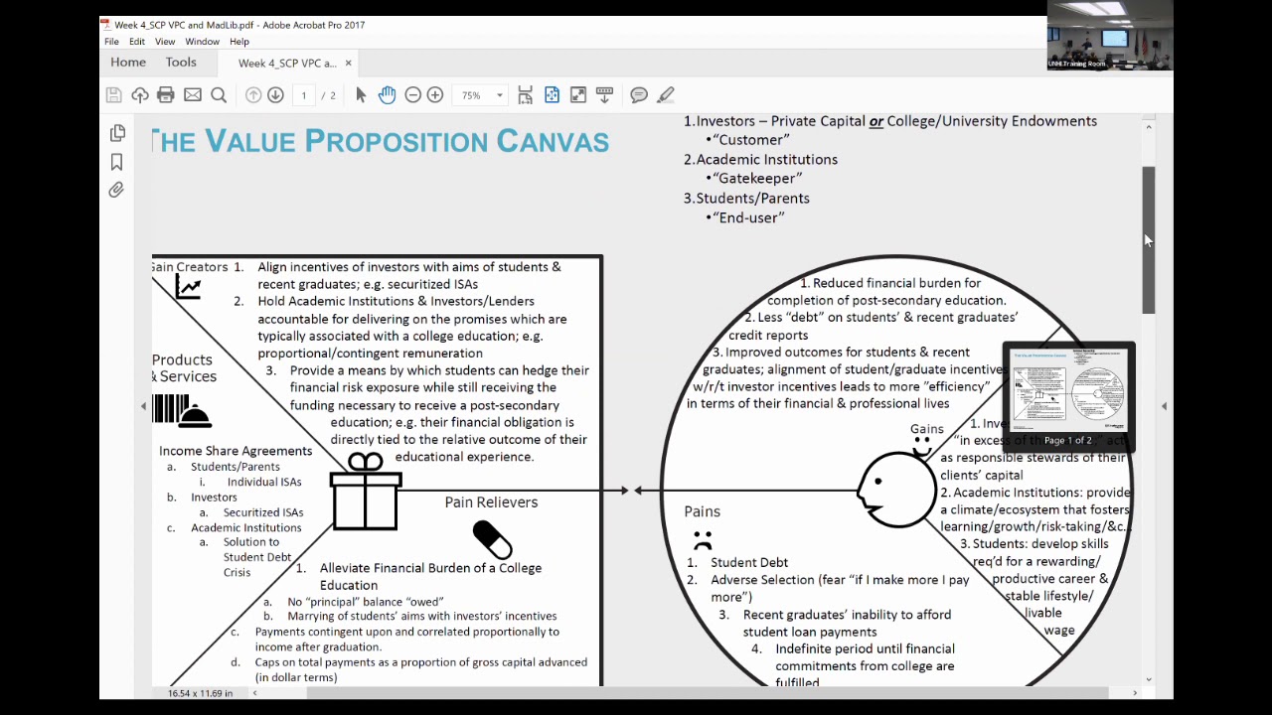
Task: Zoom out with minus icon
Action: (x=412, y=95)
